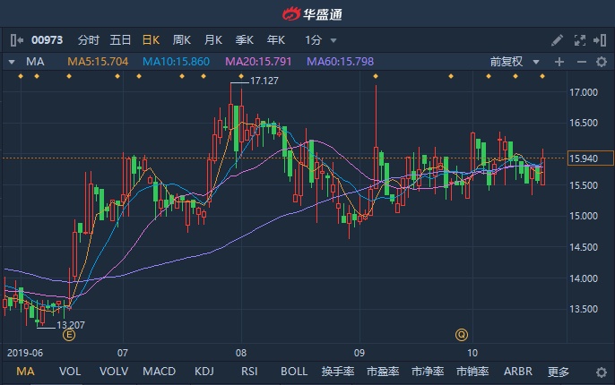Open chart settings gear in top toolbar

pos(602,62)
